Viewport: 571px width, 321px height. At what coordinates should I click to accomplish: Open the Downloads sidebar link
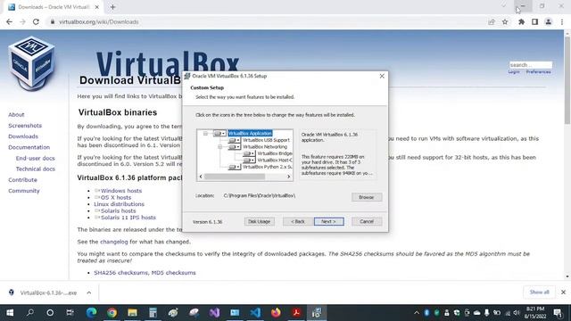23,136
